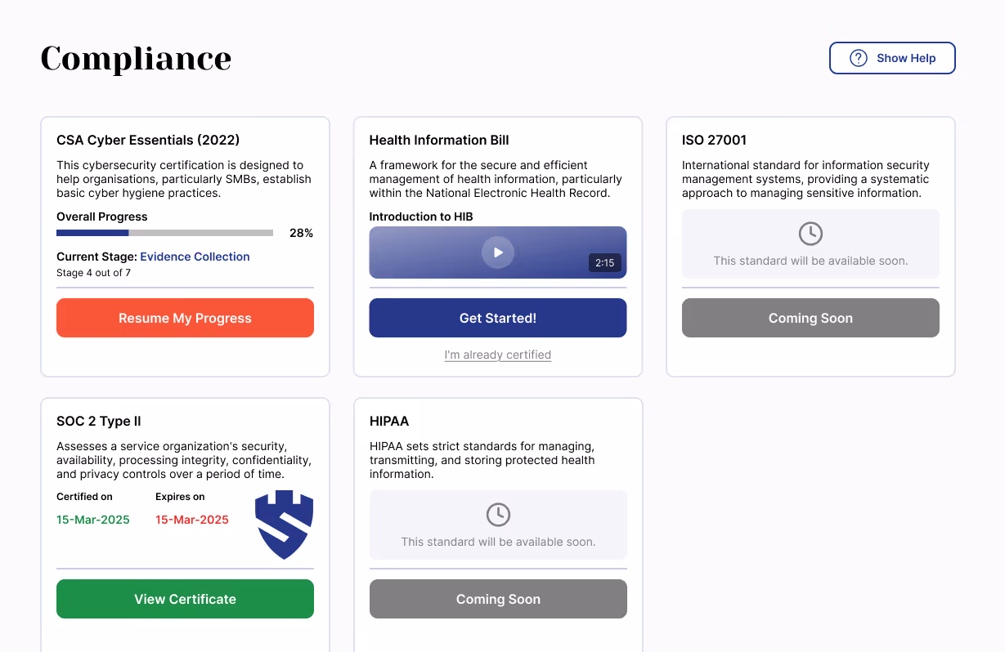Click the Introduction to HIB video thumbnail
Viewport: 1005px width, 652px height.
coord(497,252)
